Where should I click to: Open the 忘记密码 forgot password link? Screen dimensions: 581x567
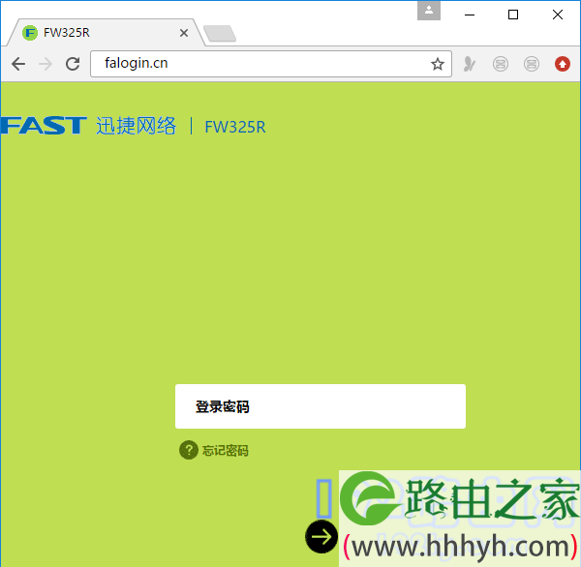pyautogui.click(x=225, y=451)
